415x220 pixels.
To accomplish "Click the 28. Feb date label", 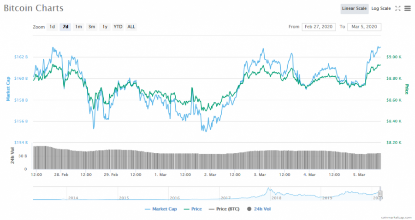I will [61, 174].
